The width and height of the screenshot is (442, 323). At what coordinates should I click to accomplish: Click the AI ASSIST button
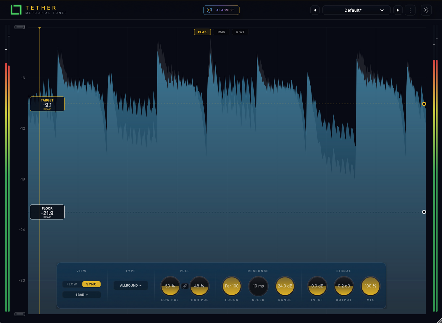point(221,10)
